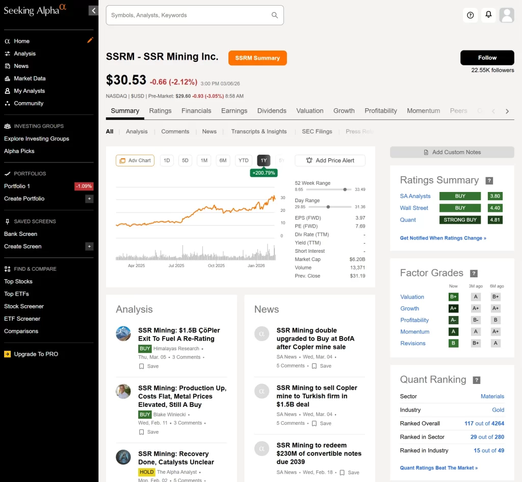522x482 pixels.
Task: Open the user profile avatar
Action: pos(507,15)
